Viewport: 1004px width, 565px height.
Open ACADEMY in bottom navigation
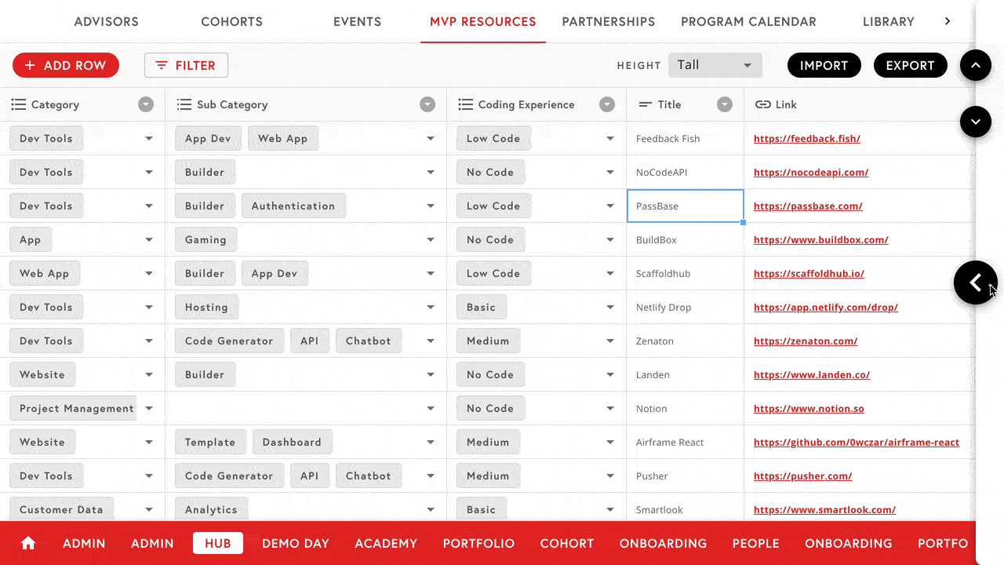point(386,543)
